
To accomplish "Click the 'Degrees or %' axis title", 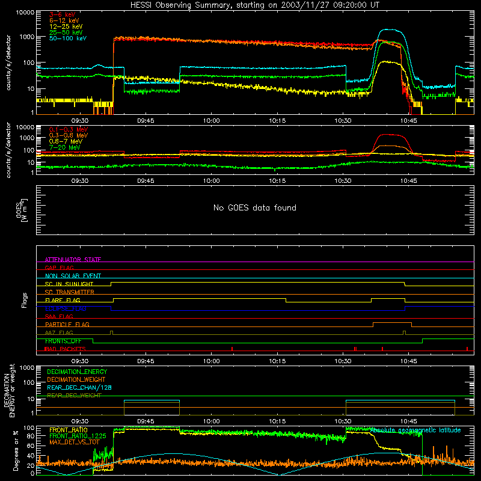I will (16, 450).
